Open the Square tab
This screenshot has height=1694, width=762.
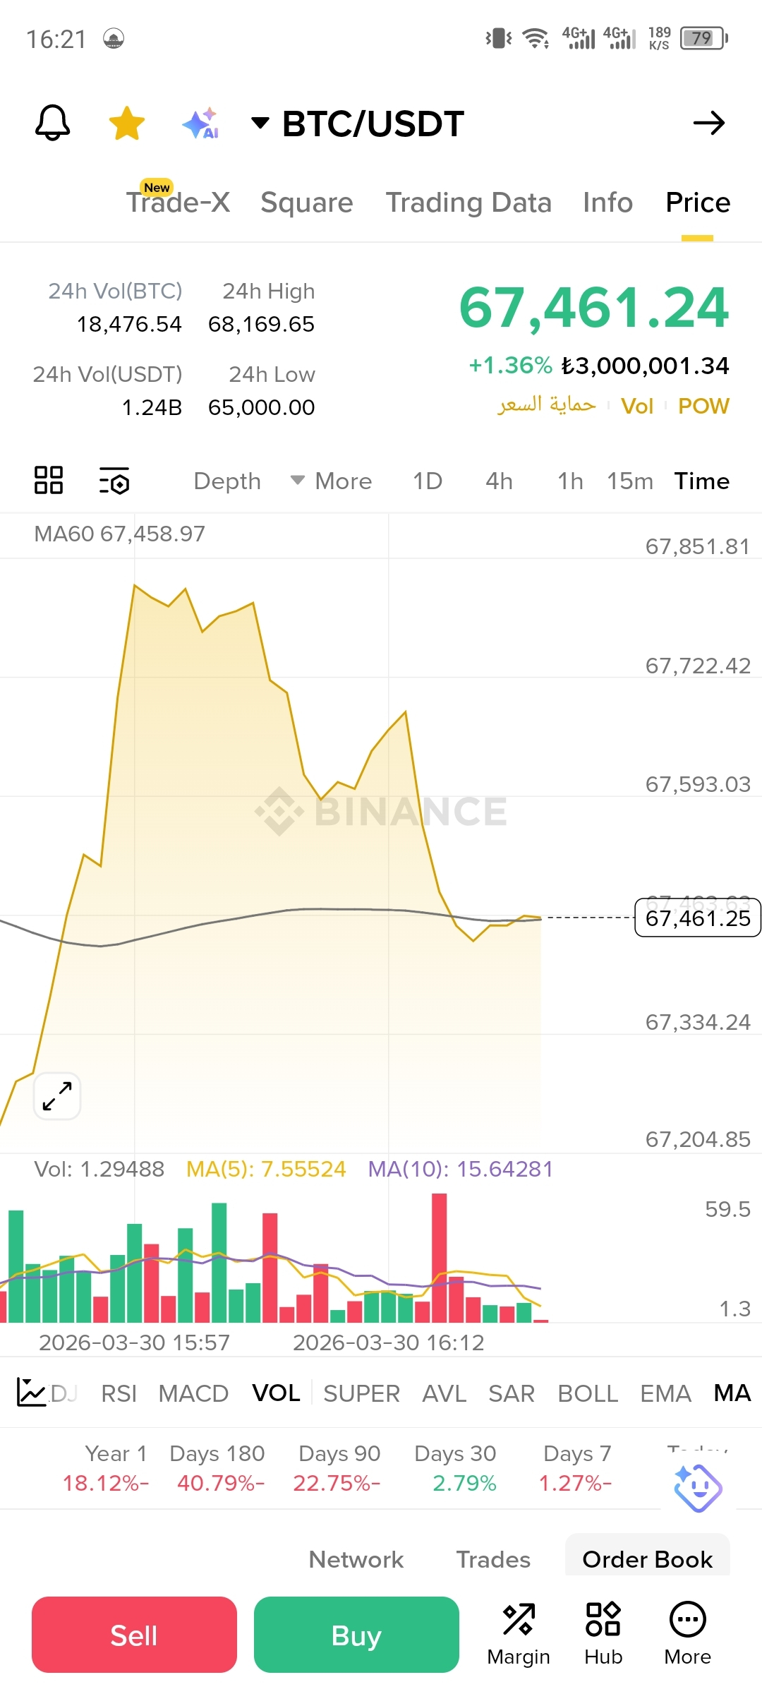point(307,203)
